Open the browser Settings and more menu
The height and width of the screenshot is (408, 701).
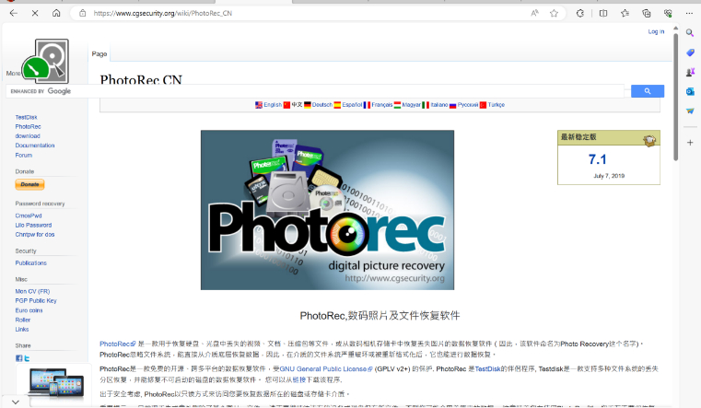tap(689, 13)
